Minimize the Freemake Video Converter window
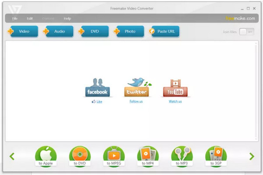This screenshot has width=263, height=175. click(242, 9)
